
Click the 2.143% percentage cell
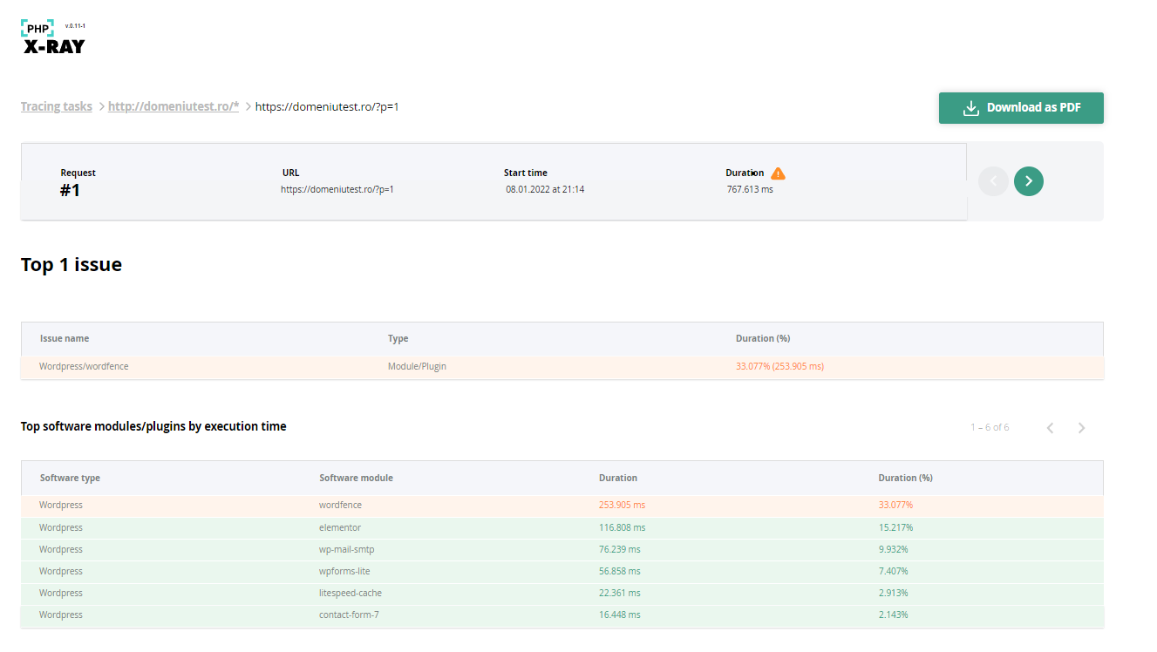[x=894, y=615]
